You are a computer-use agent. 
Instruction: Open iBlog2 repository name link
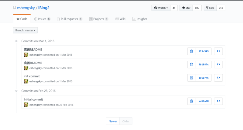coord(44,8)
